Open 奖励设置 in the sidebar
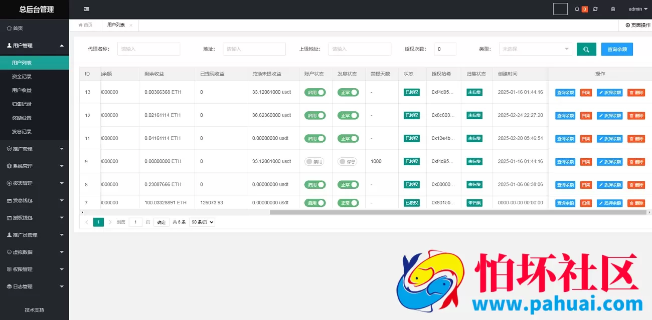 click(35, 118)
